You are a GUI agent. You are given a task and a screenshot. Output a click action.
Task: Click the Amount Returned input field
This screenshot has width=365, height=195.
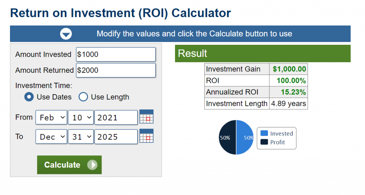pos(116,70)
